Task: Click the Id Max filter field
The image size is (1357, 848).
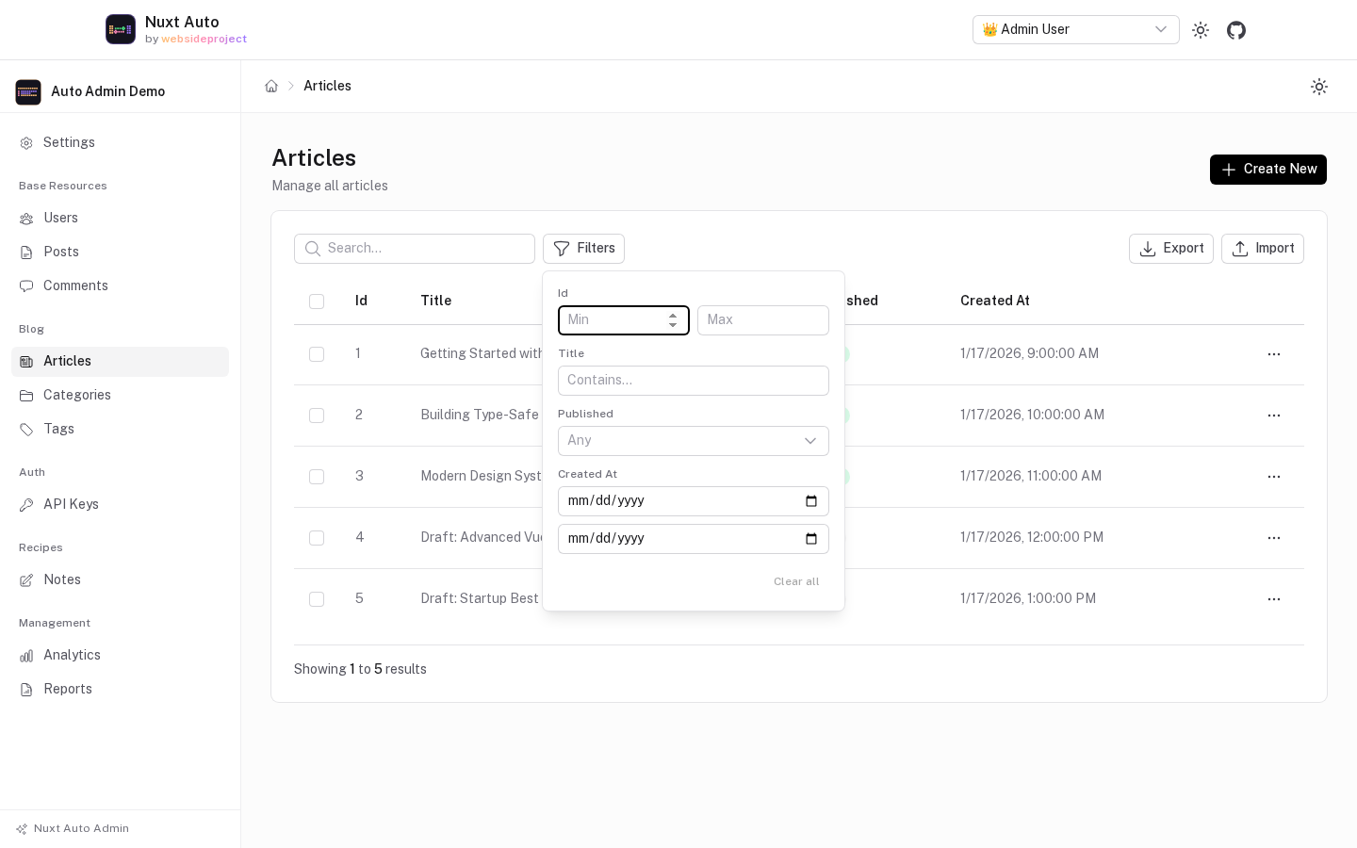Action: click(763, 320)
